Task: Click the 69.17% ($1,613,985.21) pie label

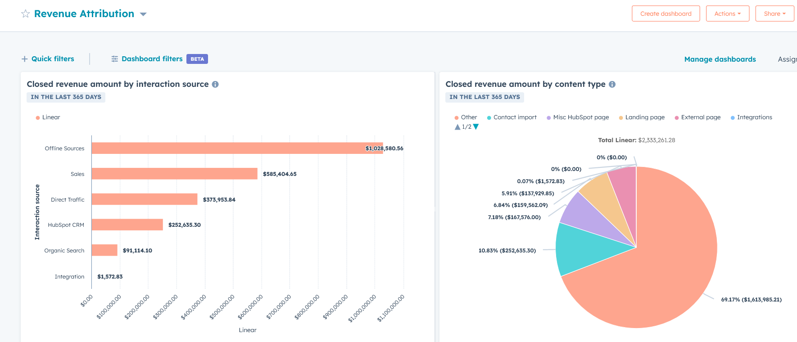Action: click(752, 300)
